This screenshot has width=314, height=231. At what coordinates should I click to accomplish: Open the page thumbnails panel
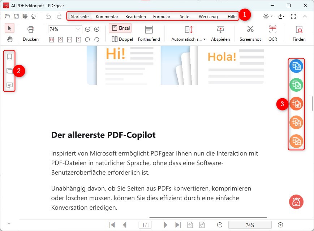9,71
